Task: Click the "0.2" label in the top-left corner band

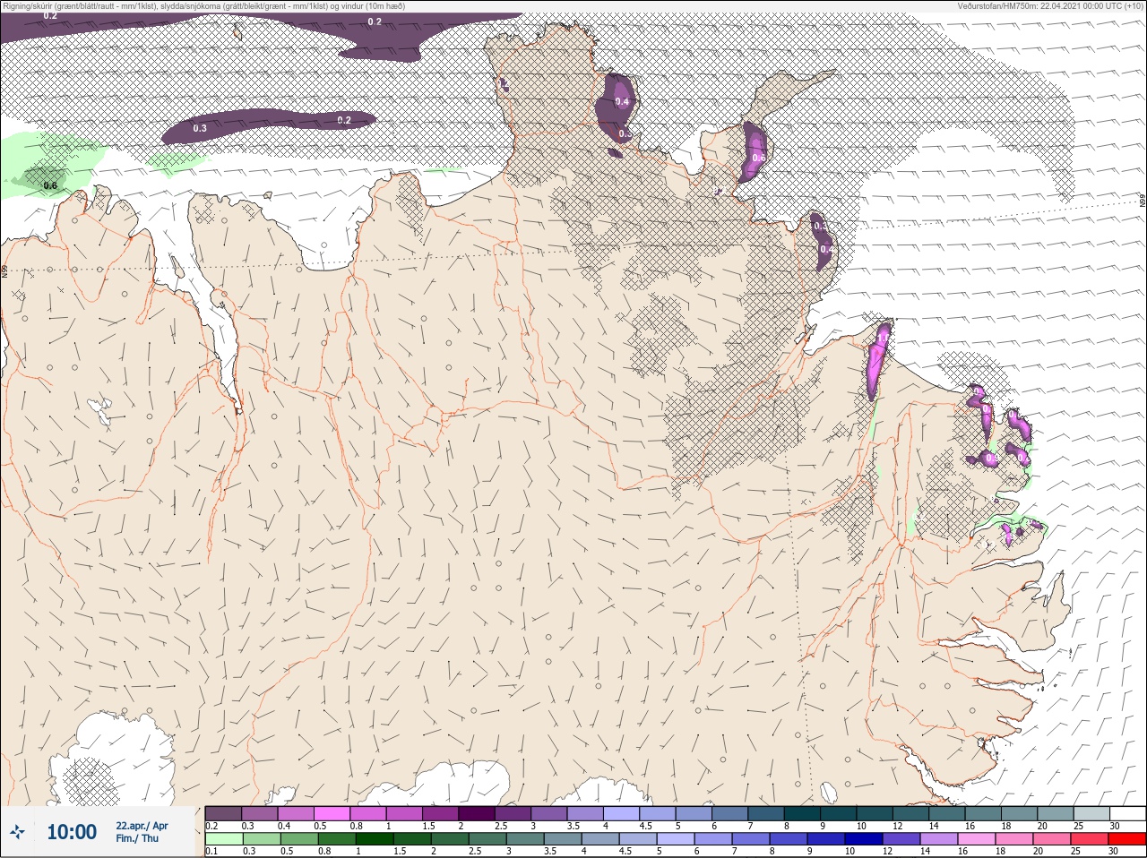Action: coord(50,15)
